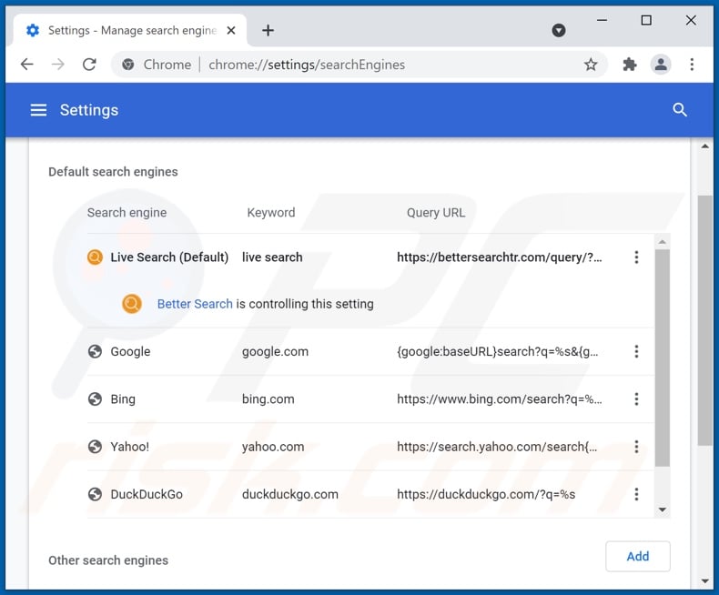Bookmark this page with the star icon
The height and width of the screenshot is (595, 719).
[x=591, y=65]
